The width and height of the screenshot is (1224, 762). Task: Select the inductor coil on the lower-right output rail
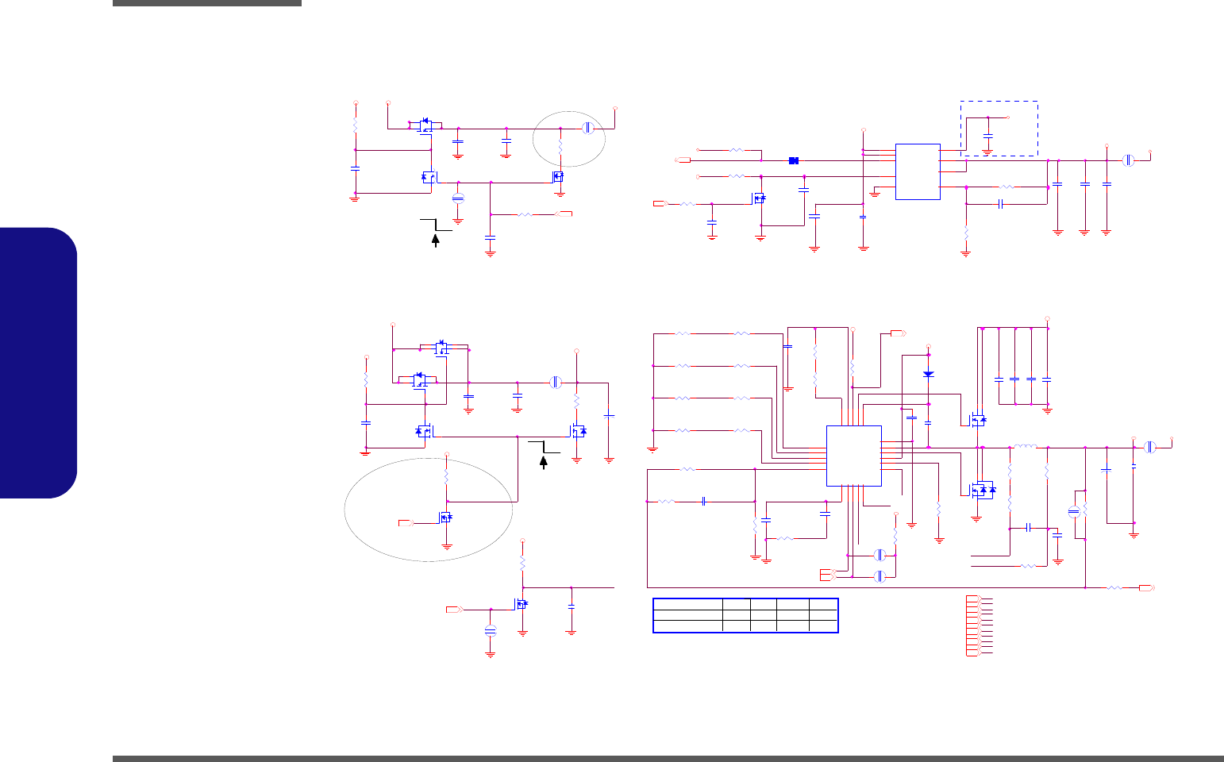pos(1026,447)
